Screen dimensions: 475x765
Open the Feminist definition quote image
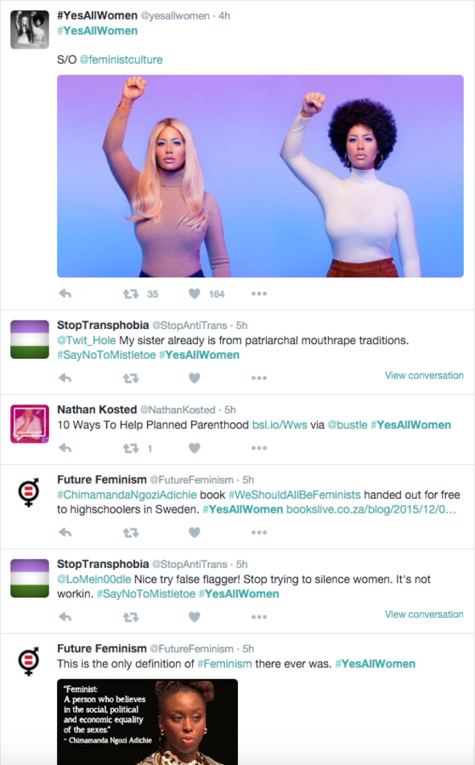[147, 722]
